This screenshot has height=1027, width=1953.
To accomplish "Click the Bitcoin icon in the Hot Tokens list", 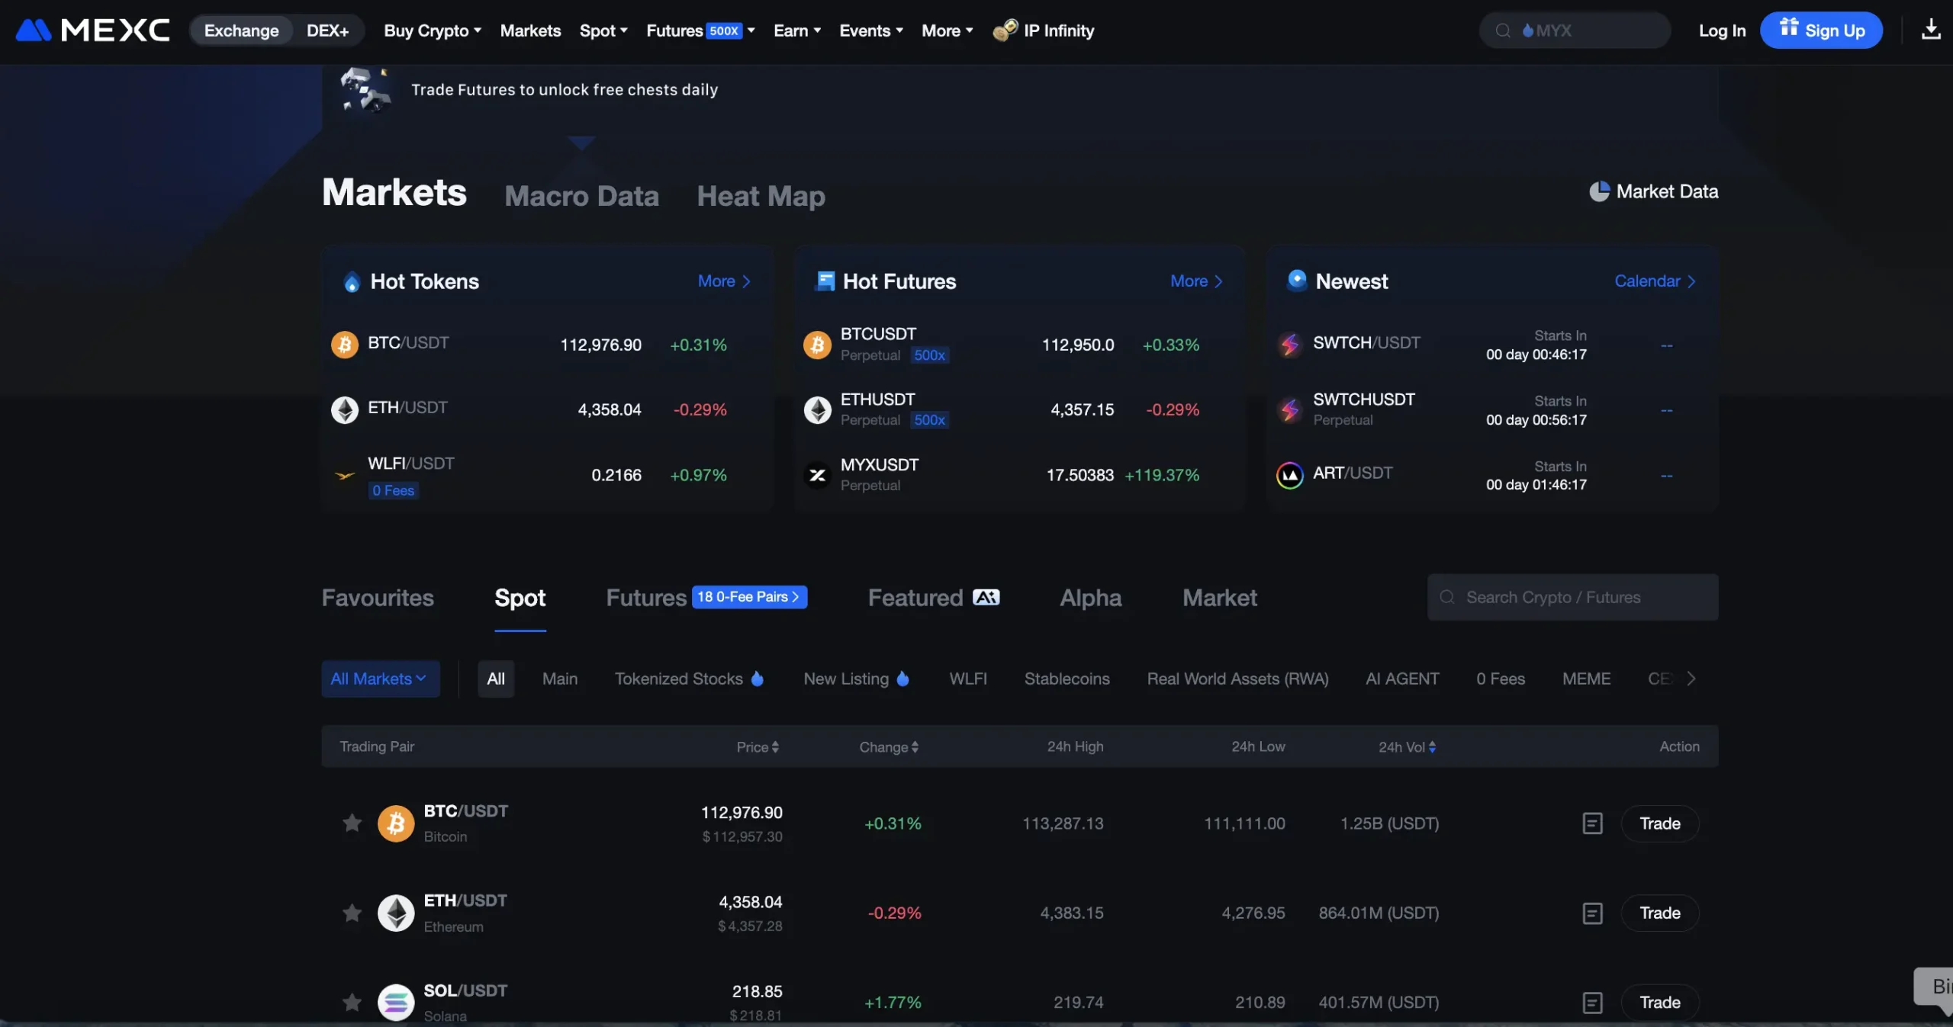I will pyautogui.click(x=344, y=345).
